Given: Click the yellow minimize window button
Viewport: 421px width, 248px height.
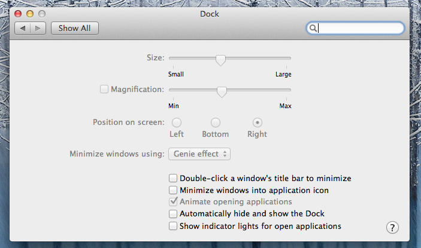Looking at the screenshot, I should tap(30, 14).
